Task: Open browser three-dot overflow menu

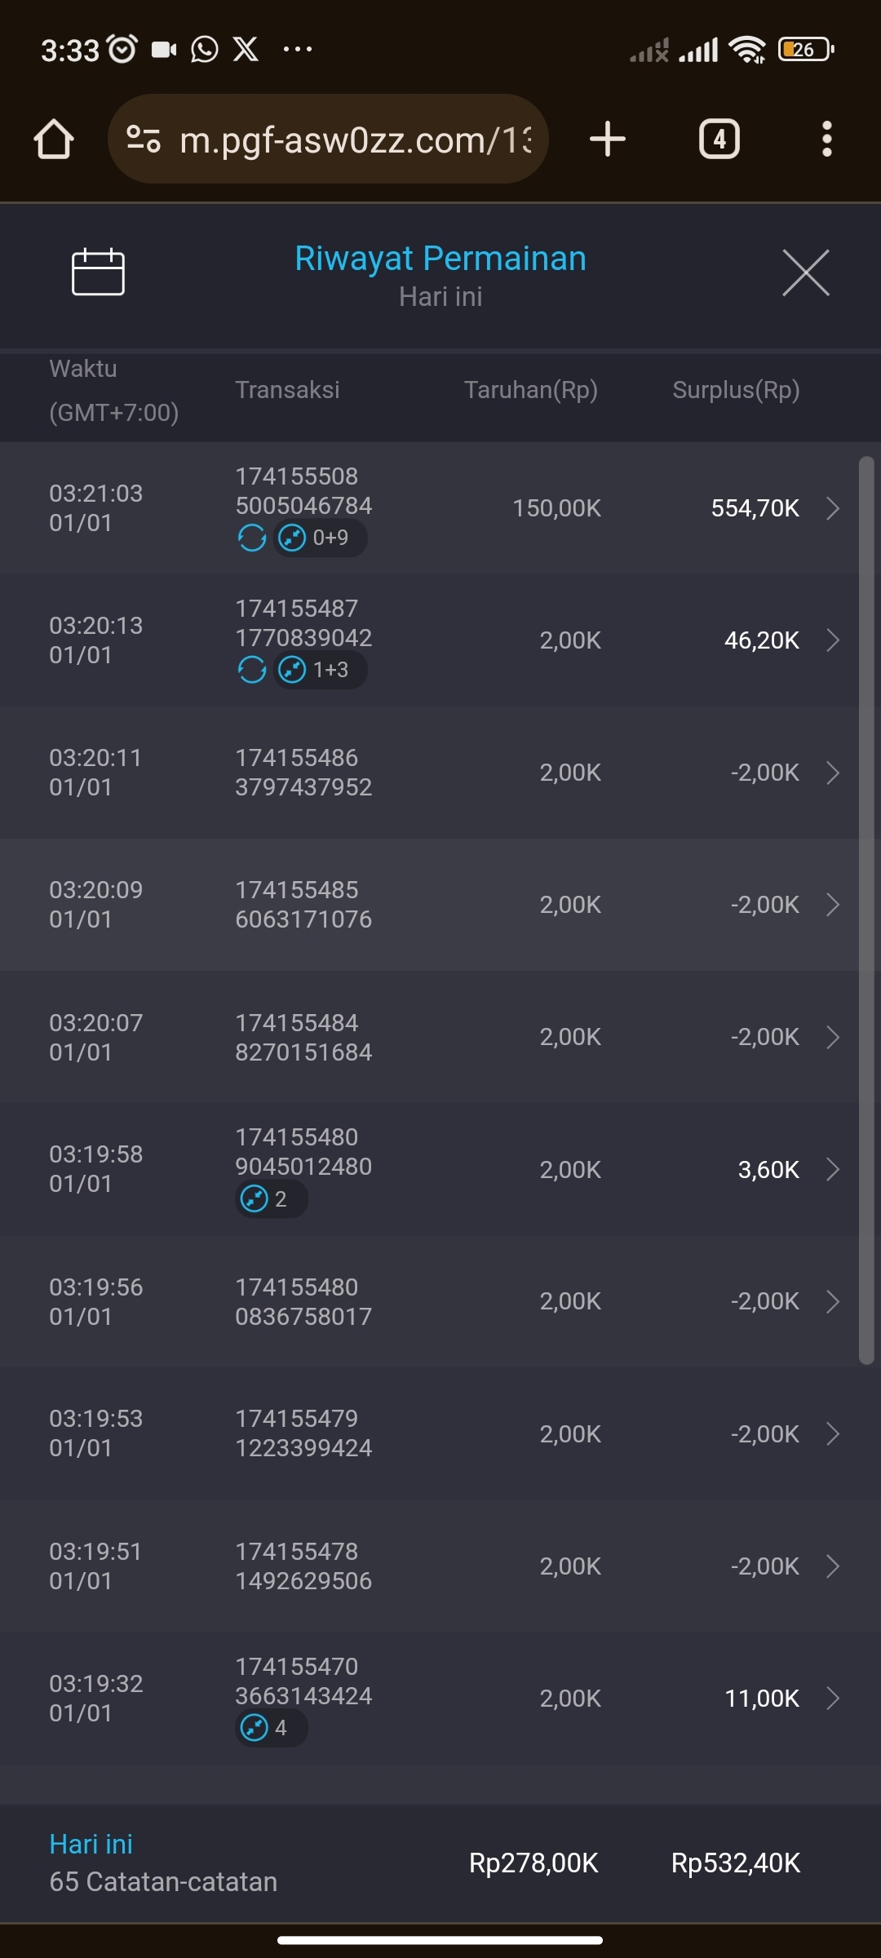Action: click(826, 139)
